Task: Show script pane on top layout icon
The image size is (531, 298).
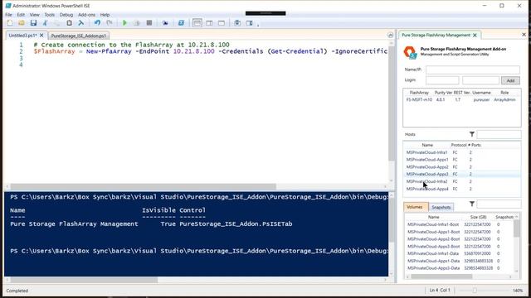Action: (x=197, y=23)
